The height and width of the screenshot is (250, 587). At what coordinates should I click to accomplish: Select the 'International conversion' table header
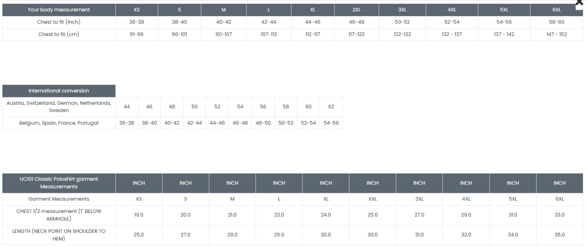coord(59,91)
